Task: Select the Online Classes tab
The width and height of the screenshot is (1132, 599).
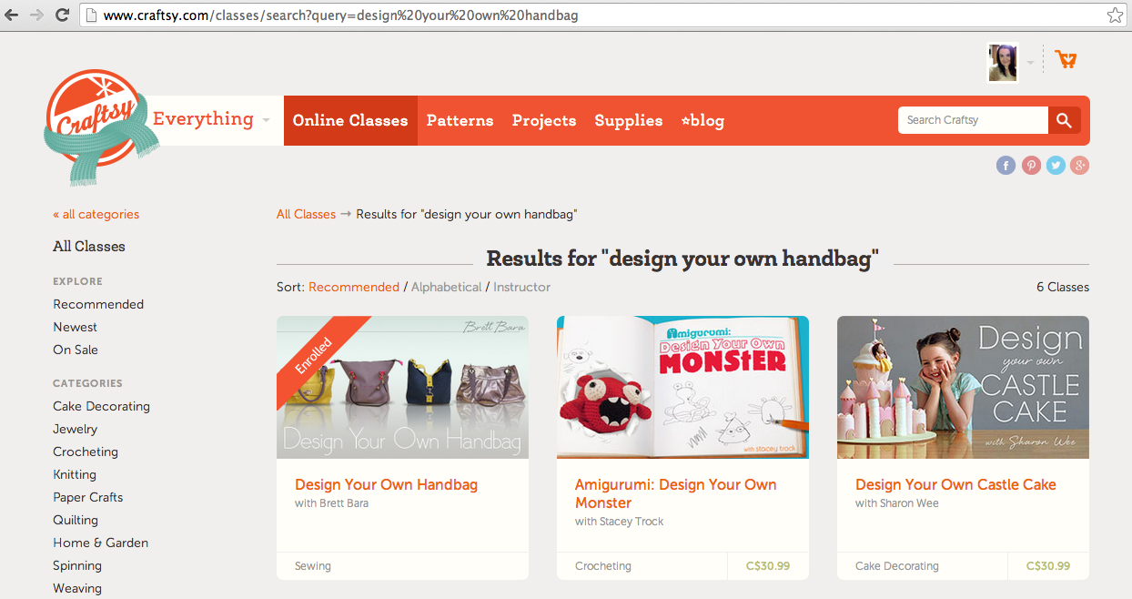Action: tap(350, 120)
